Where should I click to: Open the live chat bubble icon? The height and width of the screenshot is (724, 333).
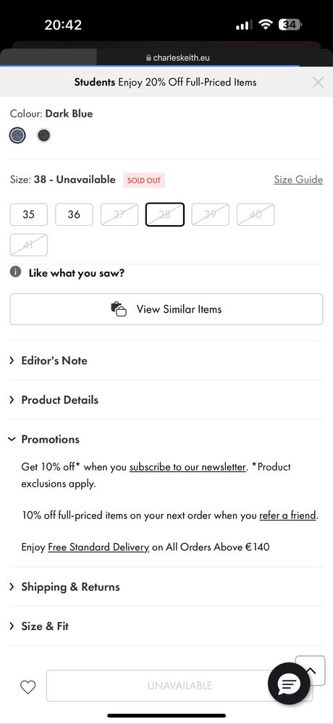tap(289, 683)
